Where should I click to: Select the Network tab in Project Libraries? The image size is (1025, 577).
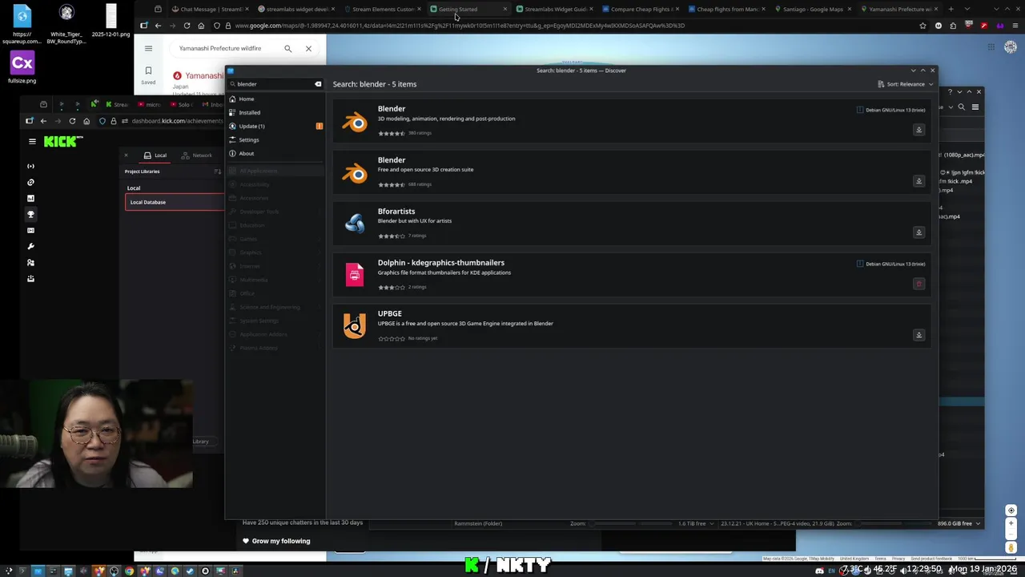tap(197, 155)
